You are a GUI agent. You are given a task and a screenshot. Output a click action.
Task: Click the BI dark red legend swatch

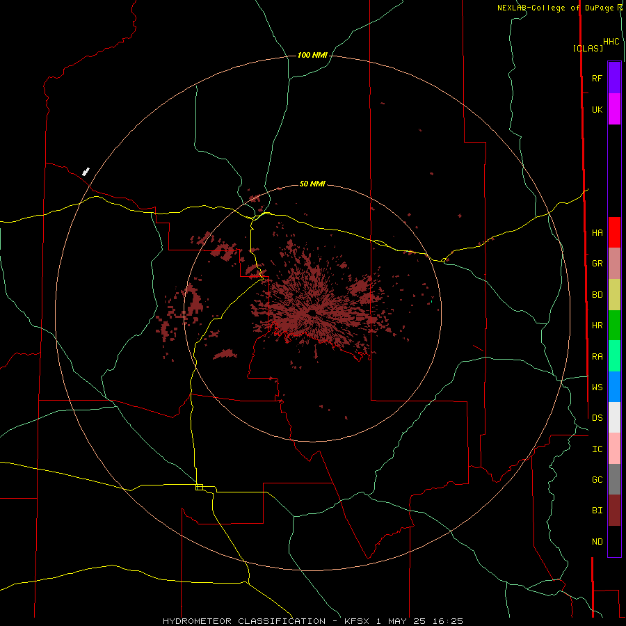(x=614, y=511)
